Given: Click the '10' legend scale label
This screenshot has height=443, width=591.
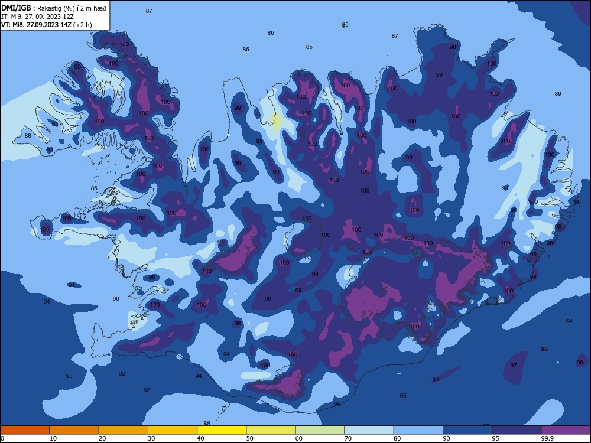Looking at the screenshot, I should (x=53, y=438).
